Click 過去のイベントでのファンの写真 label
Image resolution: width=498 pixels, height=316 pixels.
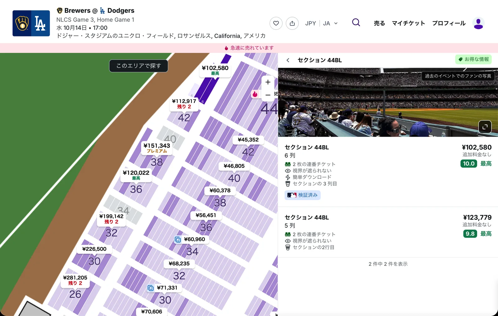click(x=458, y=76)
